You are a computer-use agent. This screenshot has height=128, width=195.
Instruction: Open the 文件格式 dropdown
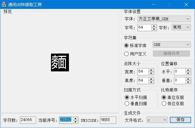(x=157, y=120)
